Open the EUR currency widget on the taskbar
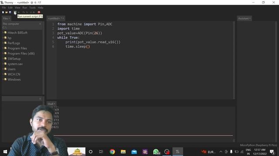Image resolution: width=279 pixels, height=156 pixels. pos(208,152)
